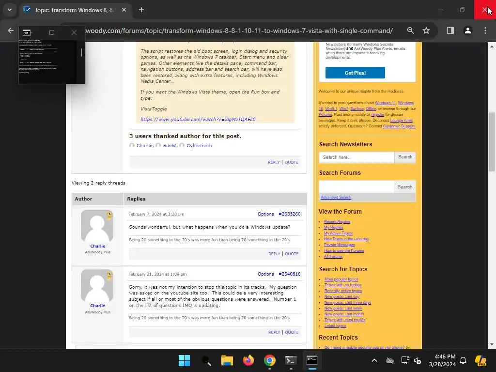Open the Recent Replies link
496x372 pixels.
tap(337, 222)
